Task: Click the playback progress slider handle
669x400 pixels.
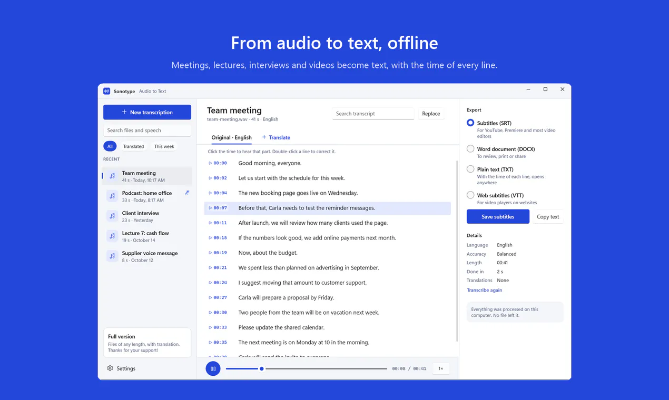Action: pos(261,368)
